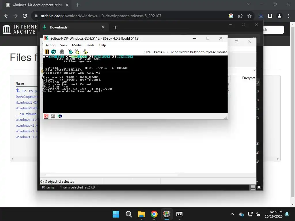Close the Downloads tab in File Explorer
The height and width of the screenshot is (221, 295).
(x=103, y=27)
